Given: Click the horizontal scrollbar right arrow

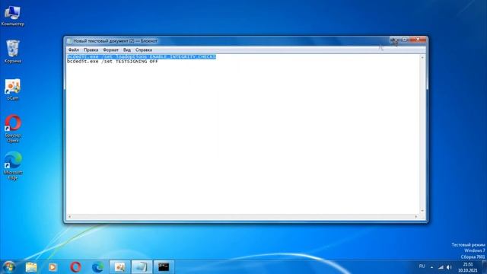Looking at the screenshot, I should point(416,216).
